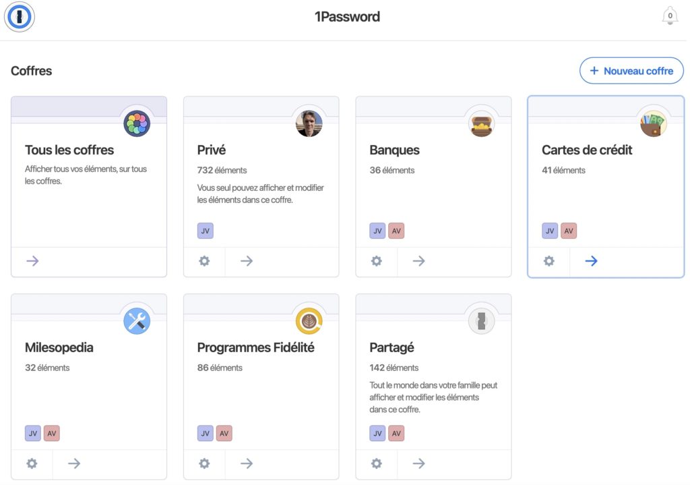Viewport: 690px width, 485px height.
Task: Go into Banques vault via arrow
Action: (419, 261)
